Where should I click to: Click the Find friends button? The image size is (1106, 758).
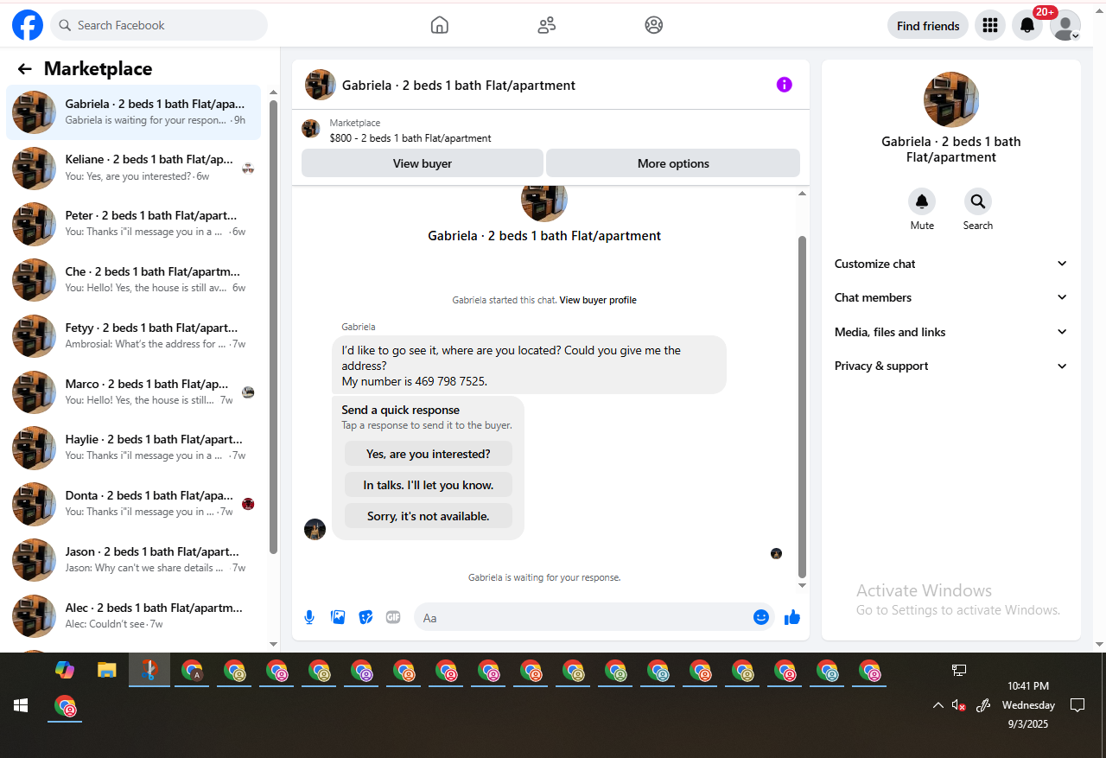click(x=928, y=25)
